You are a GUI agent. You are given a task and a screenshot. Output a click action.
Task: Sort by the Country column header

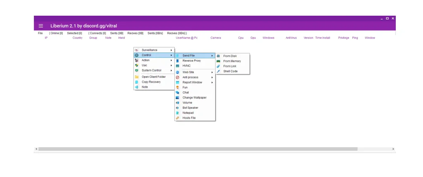pos(77,38)
